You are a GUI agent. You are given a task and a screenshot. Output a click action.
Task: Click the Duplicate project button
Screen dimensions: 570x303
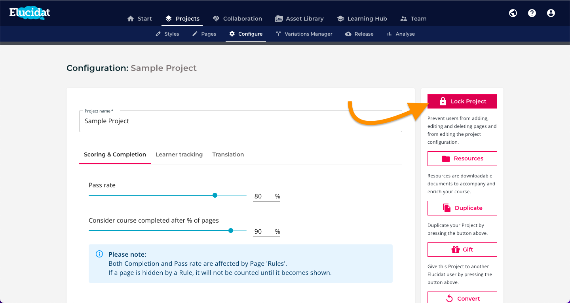tap(462, 208)
